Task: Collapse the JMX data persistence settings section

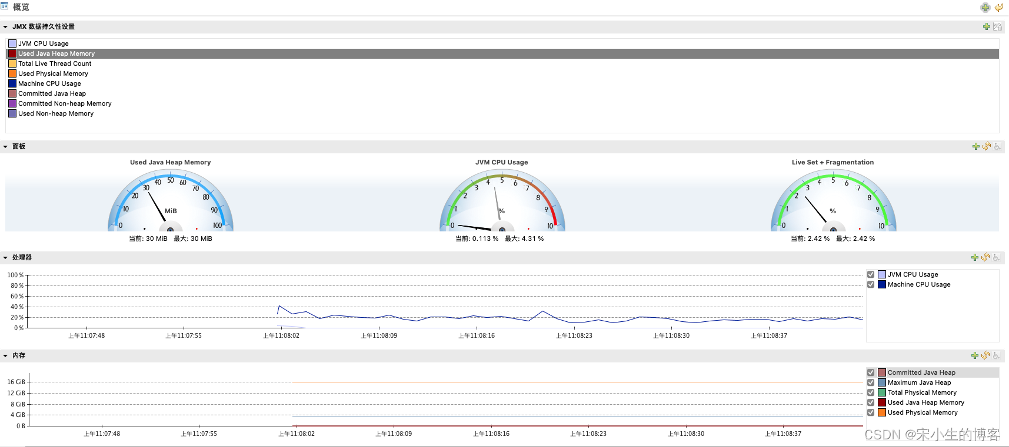Action: 5,26
